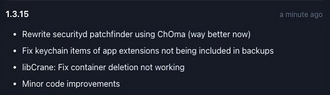Click the word "Rewrite" starting the first entry
Image resolution: width=330 pixels, height=95 pixels.
point(37,34)
